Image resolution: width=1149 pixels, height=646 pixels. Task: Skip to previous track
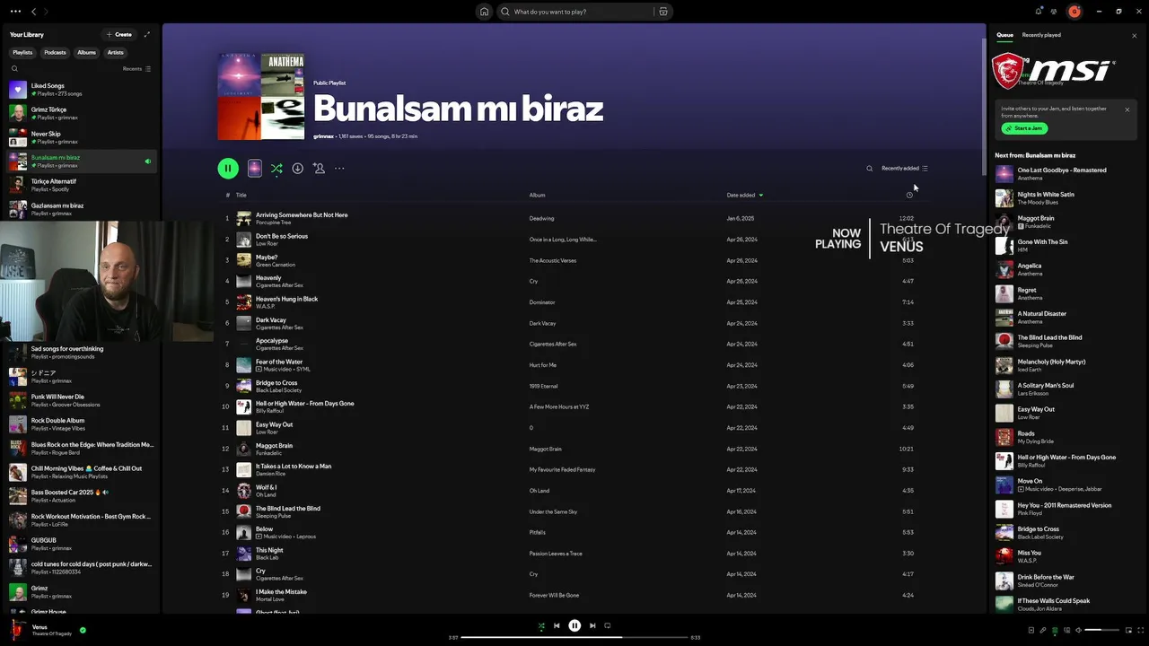tap(557, 626)
